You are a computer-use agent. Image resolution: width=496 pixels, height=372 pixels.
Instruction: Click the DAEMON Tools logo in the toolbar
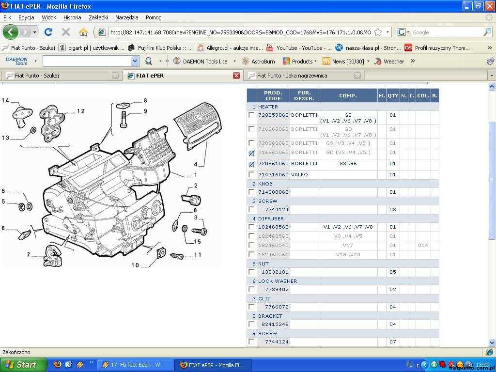click(16, 61)
